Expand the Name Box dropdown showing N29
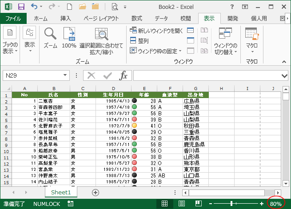Screen dimensions: 291x209 66,75
